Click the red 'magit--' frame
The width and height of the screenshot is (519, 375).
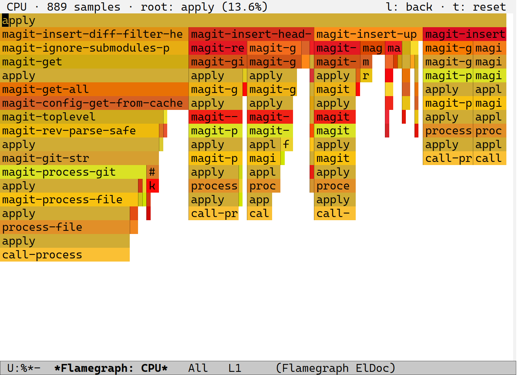pos(216,117)
